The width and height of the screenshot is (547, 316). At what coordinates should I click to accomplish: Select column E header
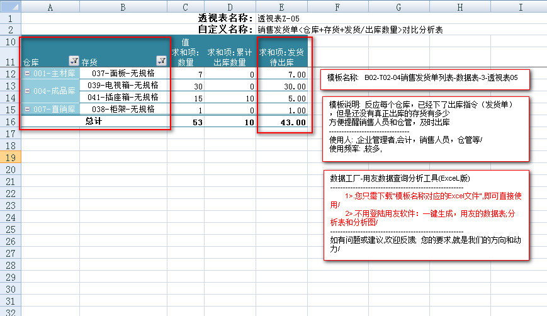282,7
